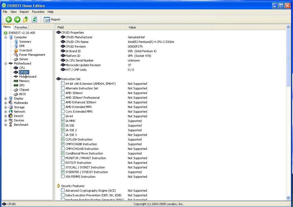Expand the Network tree node

point(5,112)
